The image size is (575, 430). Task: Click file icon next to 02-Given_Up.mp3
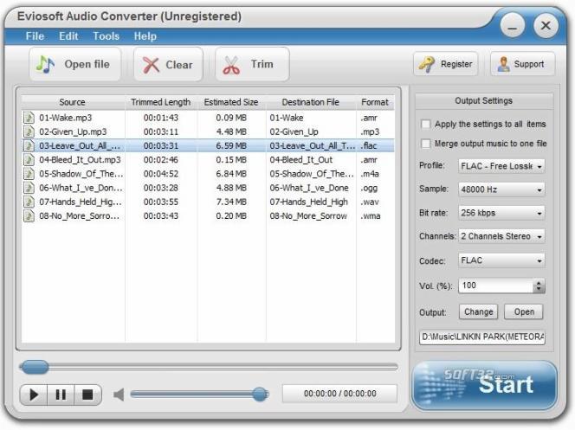point(29,132)
